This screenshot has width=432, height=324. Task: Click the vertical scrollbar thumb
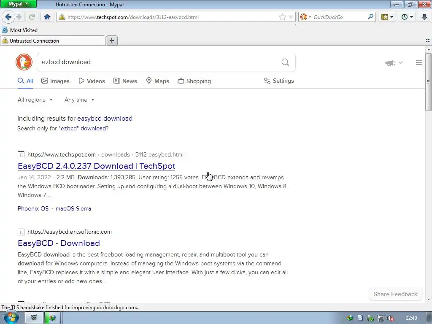coord(428,81)
